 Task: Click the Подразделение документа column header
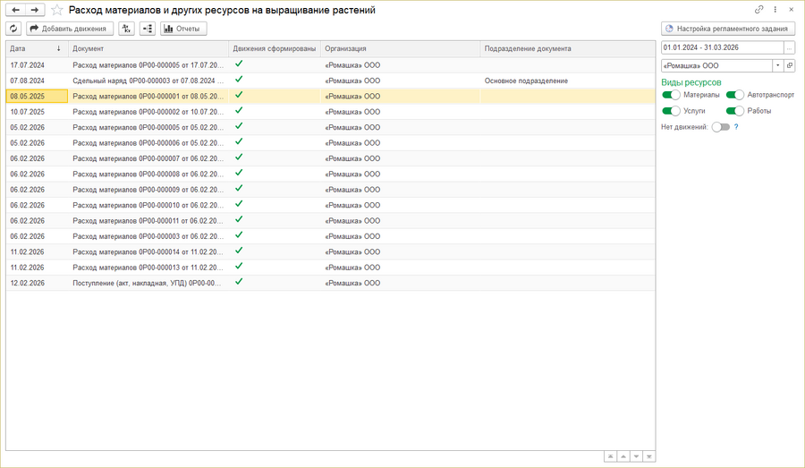568,49
